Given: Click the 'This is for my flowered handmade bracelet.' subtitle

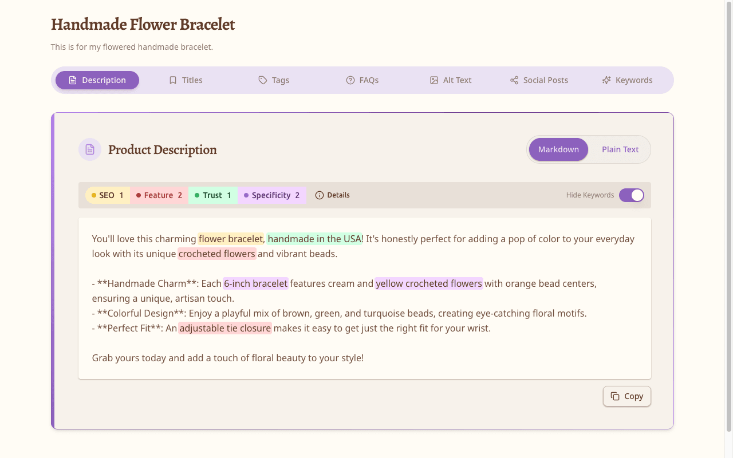Looking at the screenshot, I should click(132, 47).
